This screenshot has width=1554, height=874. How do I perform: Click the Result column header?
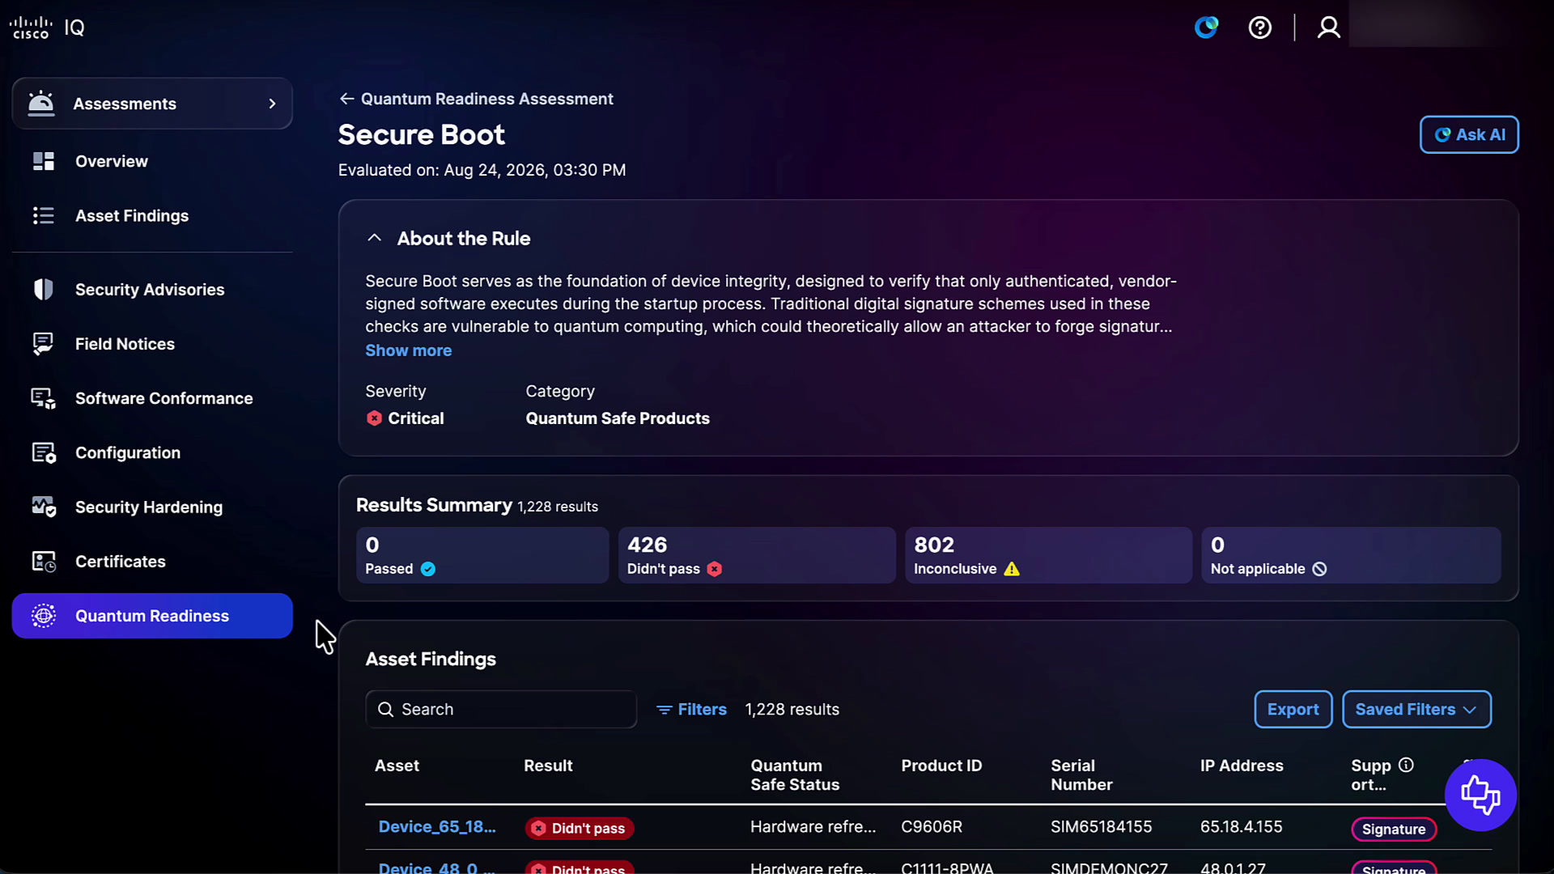(x=548, y=766)
